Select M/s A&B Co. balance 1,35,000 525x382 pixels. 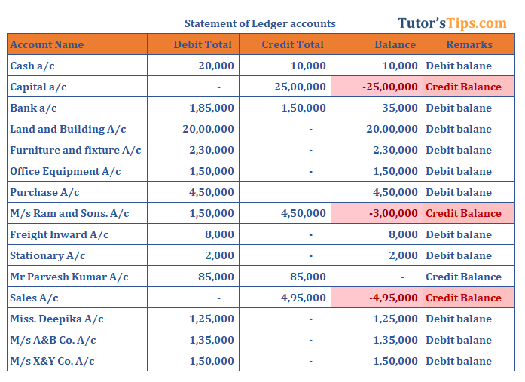(377, 340)
